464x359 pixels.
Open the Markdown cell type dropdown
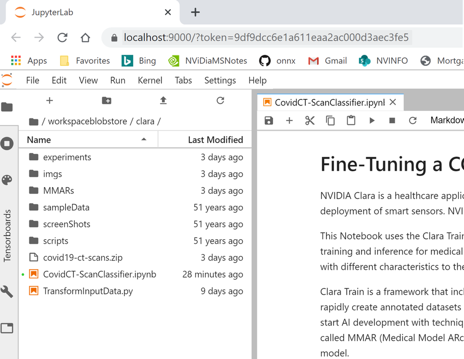tap(446, 120)
